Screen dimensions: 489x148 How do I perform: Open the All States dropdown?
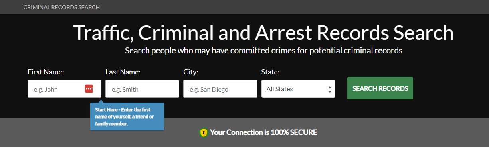tap(298, 89)
